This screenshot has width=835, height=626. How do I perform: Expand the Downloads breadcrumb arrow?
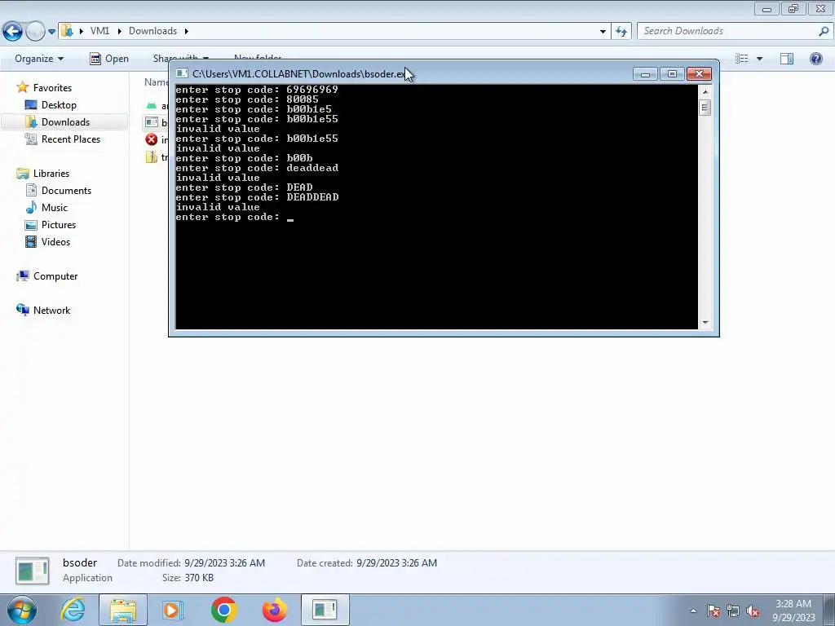tap(187, 31)
